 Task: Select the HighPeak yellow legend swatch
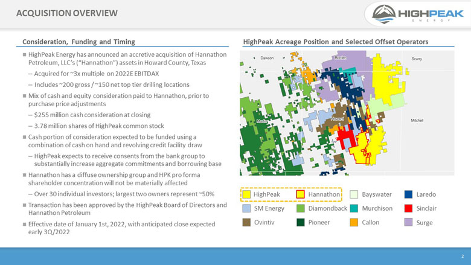click(246, 194)
